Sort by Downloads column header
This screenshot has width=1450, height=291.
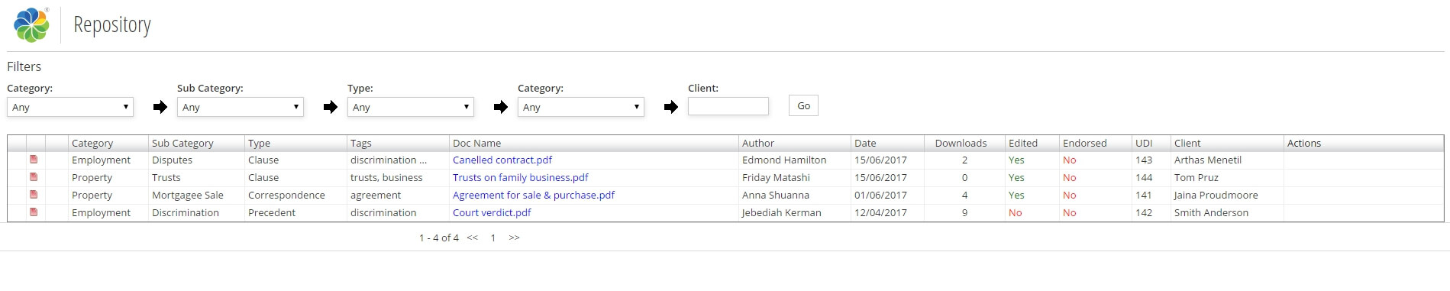pyautogui.click(x=961, y=143)
